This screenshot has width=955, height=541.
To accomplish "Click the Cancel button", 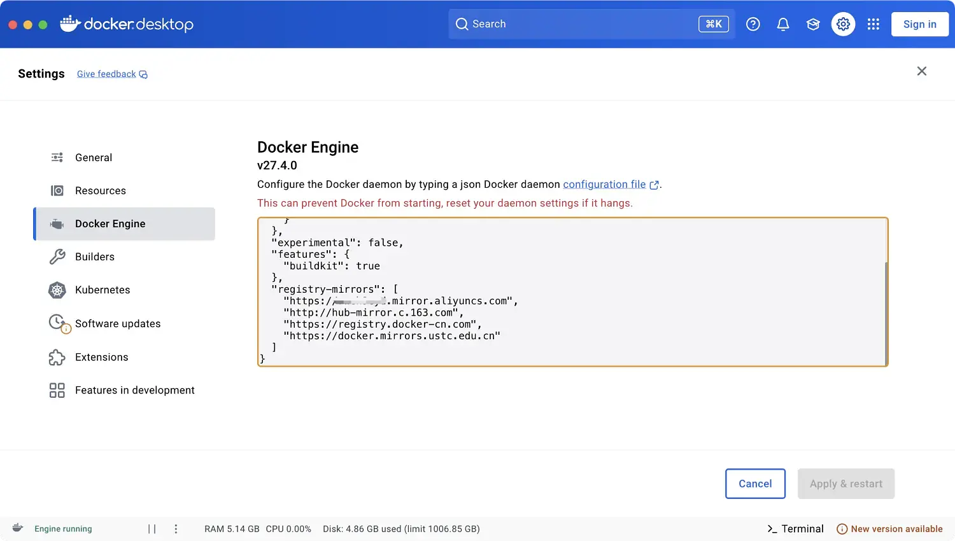I will coord(755,484).
